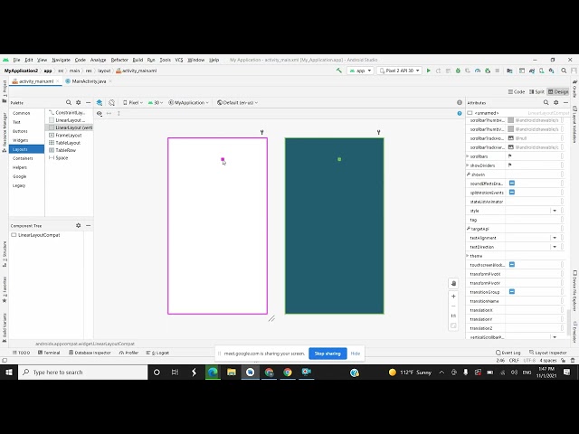Click the showDividers flag icon
Viewport: 579px width, 434px height.
tap(510, 165)
